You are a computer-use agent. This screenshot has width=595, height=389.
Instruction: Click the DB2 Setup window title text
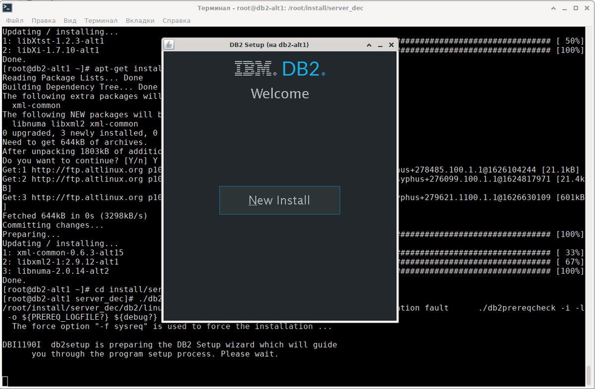coord(269,45)
